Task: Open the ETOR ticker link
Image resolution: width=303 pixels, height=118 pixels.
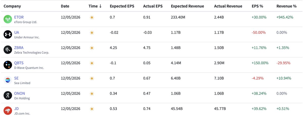Action: coord(19,17)
